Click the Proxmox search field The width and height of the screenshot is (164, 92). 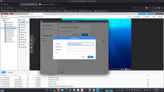36,14
